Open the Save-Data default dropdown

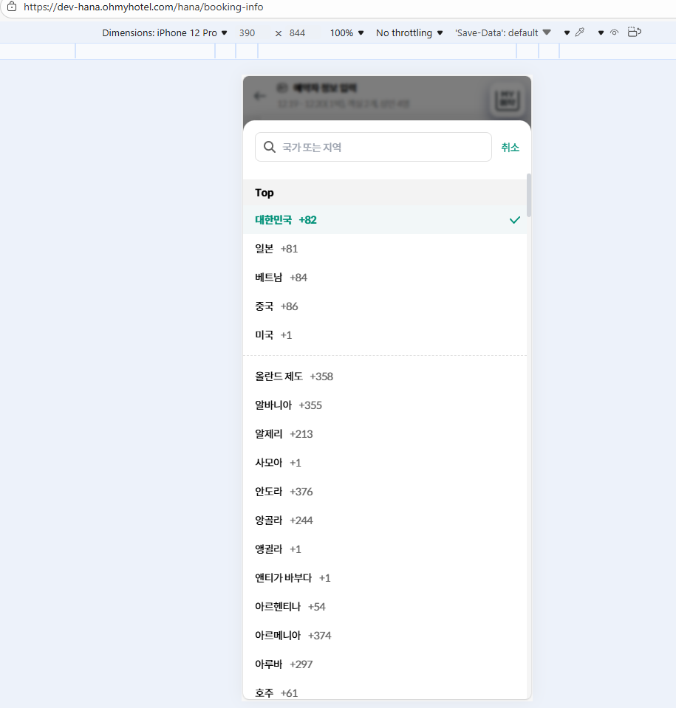coord(502,33)
